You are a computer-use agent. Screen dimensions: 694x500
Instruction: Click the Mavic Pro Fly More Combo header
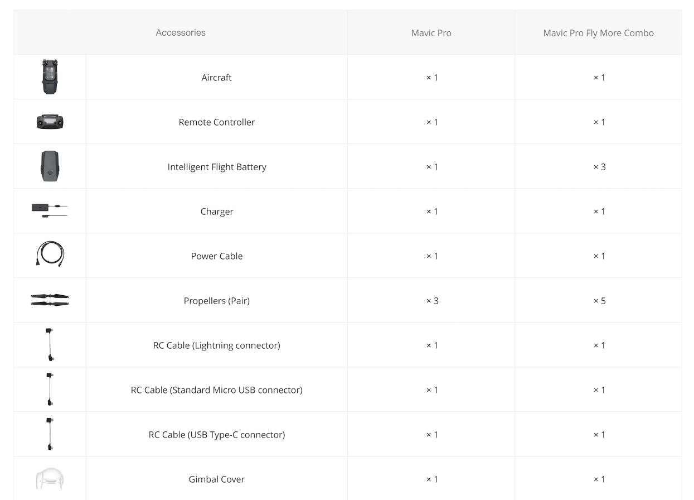(x=598, y=33)
